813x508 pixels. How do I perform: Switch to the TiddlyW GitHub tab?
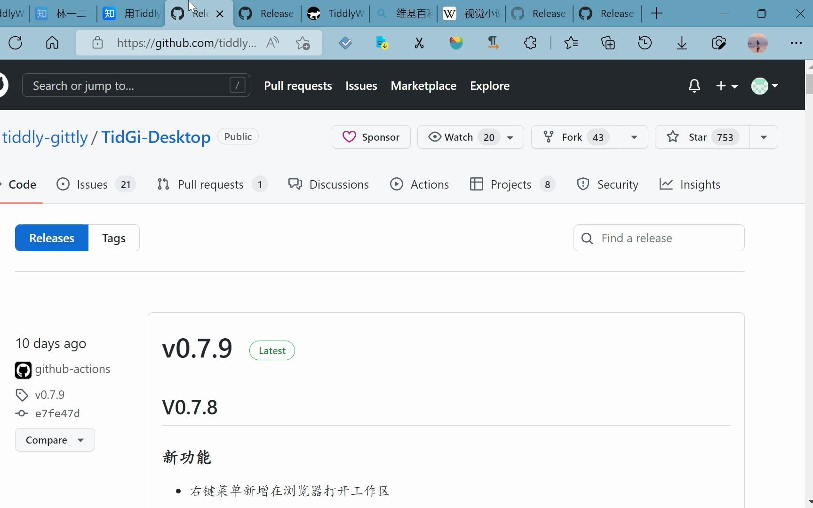(x=335, y=14)
